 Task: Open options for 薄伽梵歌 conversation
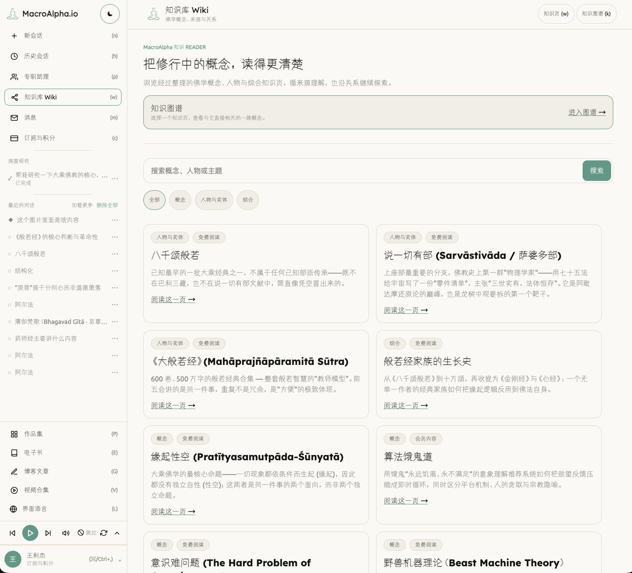coord(115,322)
